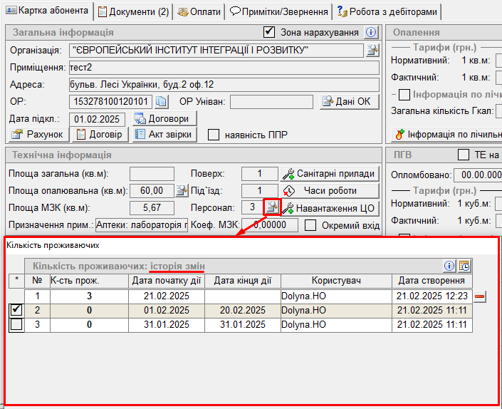Screen dimensions: 502x409
Task: Click the red minus delete icon in row 1
Action: (480, 296)
